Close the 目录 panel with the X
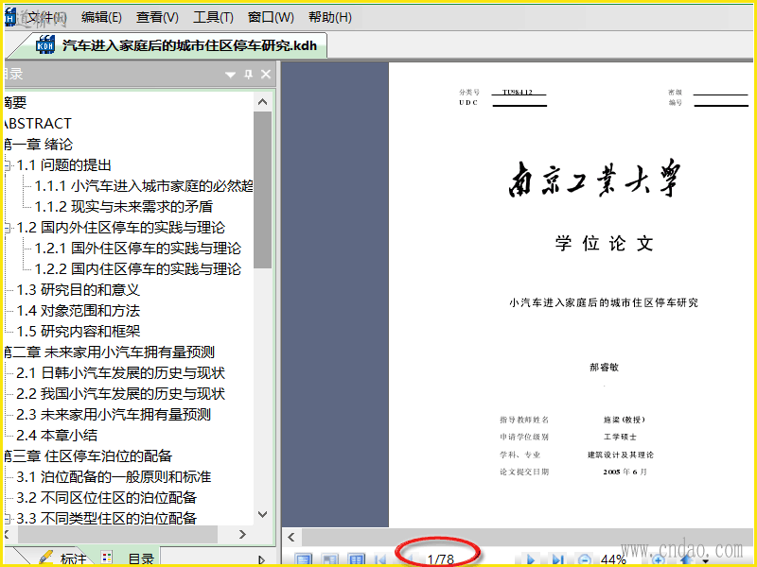 click(266, 75)
